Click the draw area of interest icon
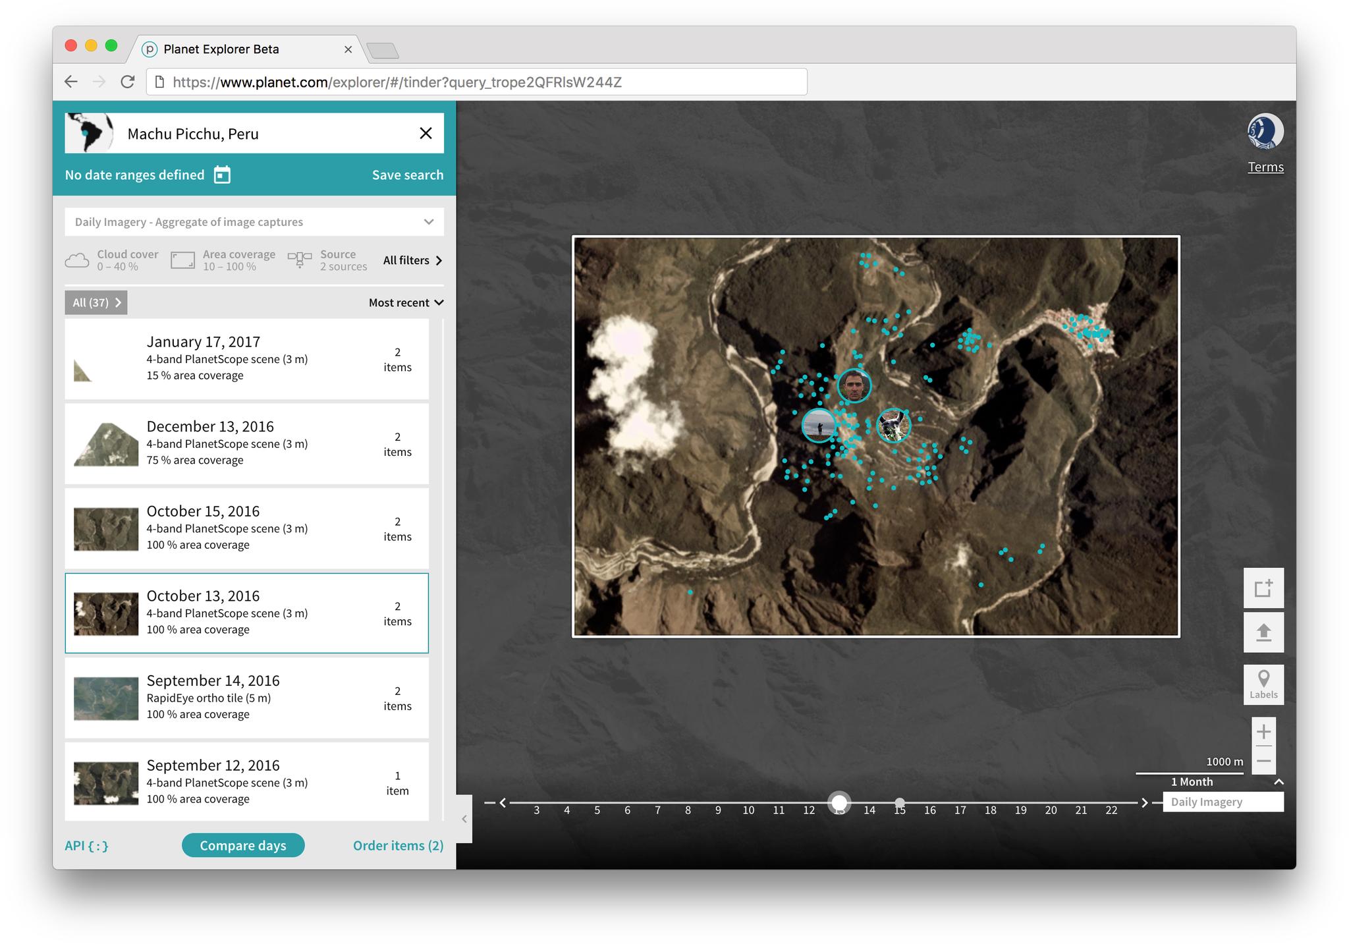 1263,588
